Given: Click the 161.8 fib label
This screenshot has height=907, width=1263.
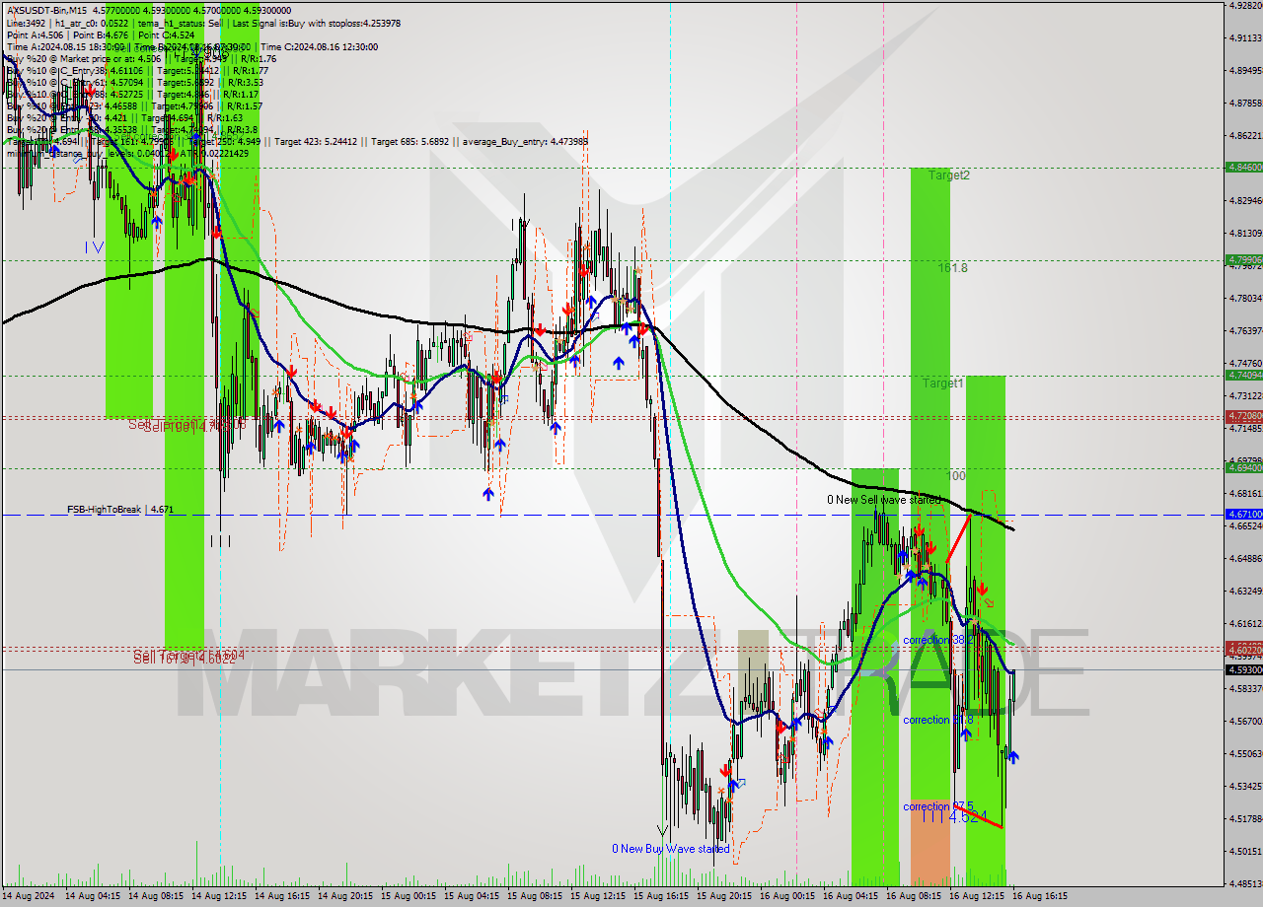Looking at the screenshot, I should [952, 268].
